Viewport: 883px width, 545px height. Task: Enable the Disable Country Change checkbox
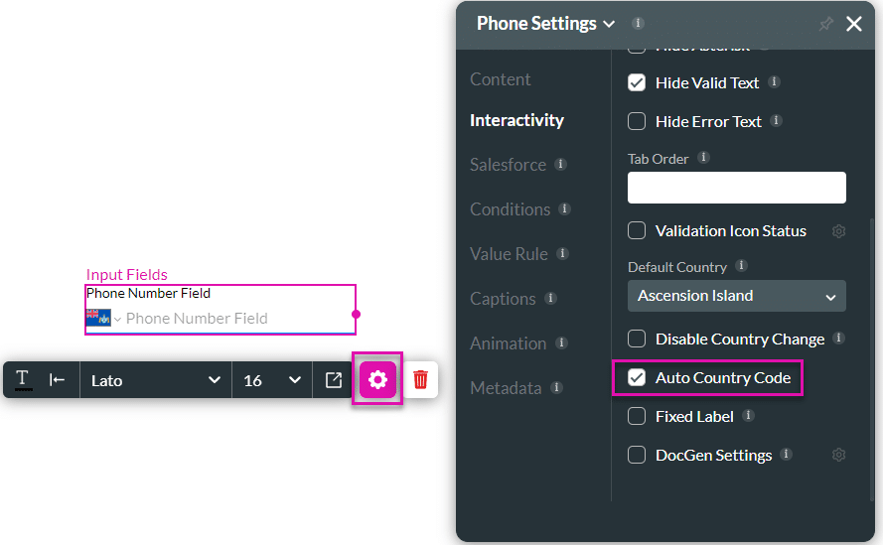[x=637, y=339]
